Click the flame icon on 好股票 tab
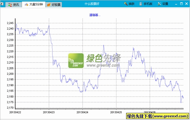 49,5
